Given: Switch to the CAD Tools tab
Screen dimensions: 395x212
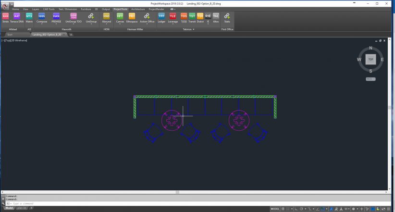Looking at the screenshot, I should pyautogui.click(x=49, y=9).
